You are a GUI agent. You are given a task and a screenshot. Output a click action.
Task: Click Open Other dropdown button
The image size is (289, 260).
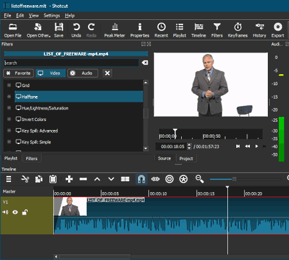(39, 30)
